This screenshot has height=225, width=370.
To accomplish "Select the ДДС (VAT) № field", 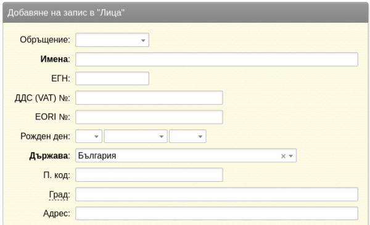I will 149,97.
